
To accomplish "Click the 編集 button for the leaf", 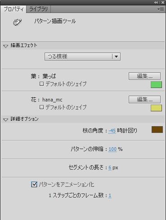I will coord(144,76).
